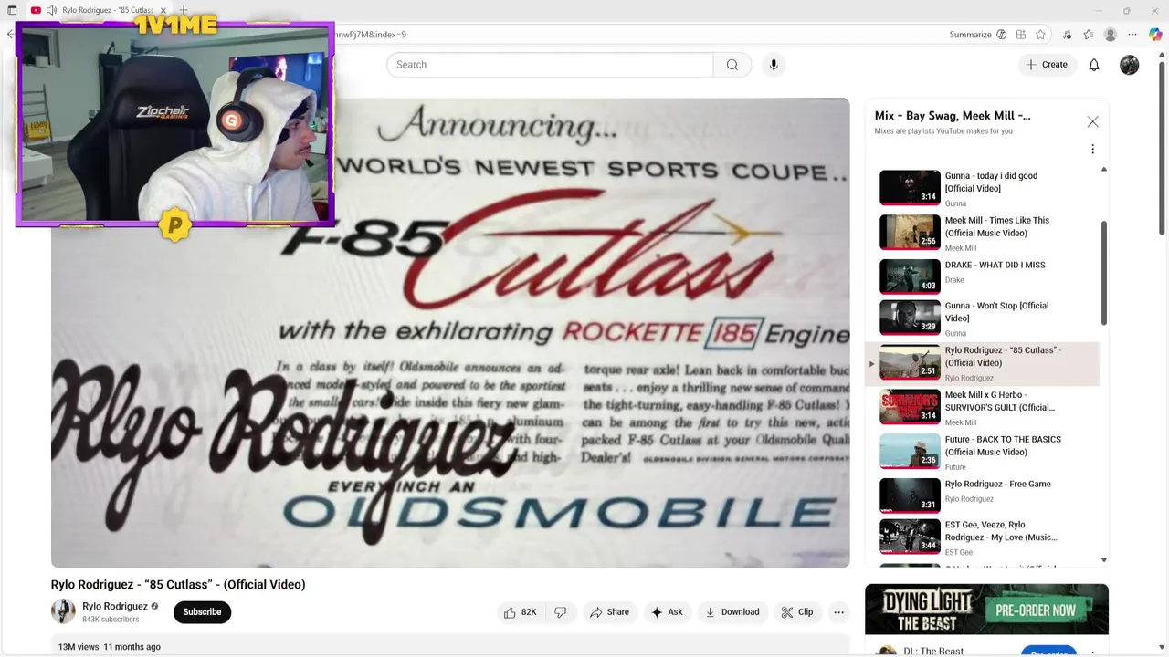
Task: Download the video
Action: point(732,612)
